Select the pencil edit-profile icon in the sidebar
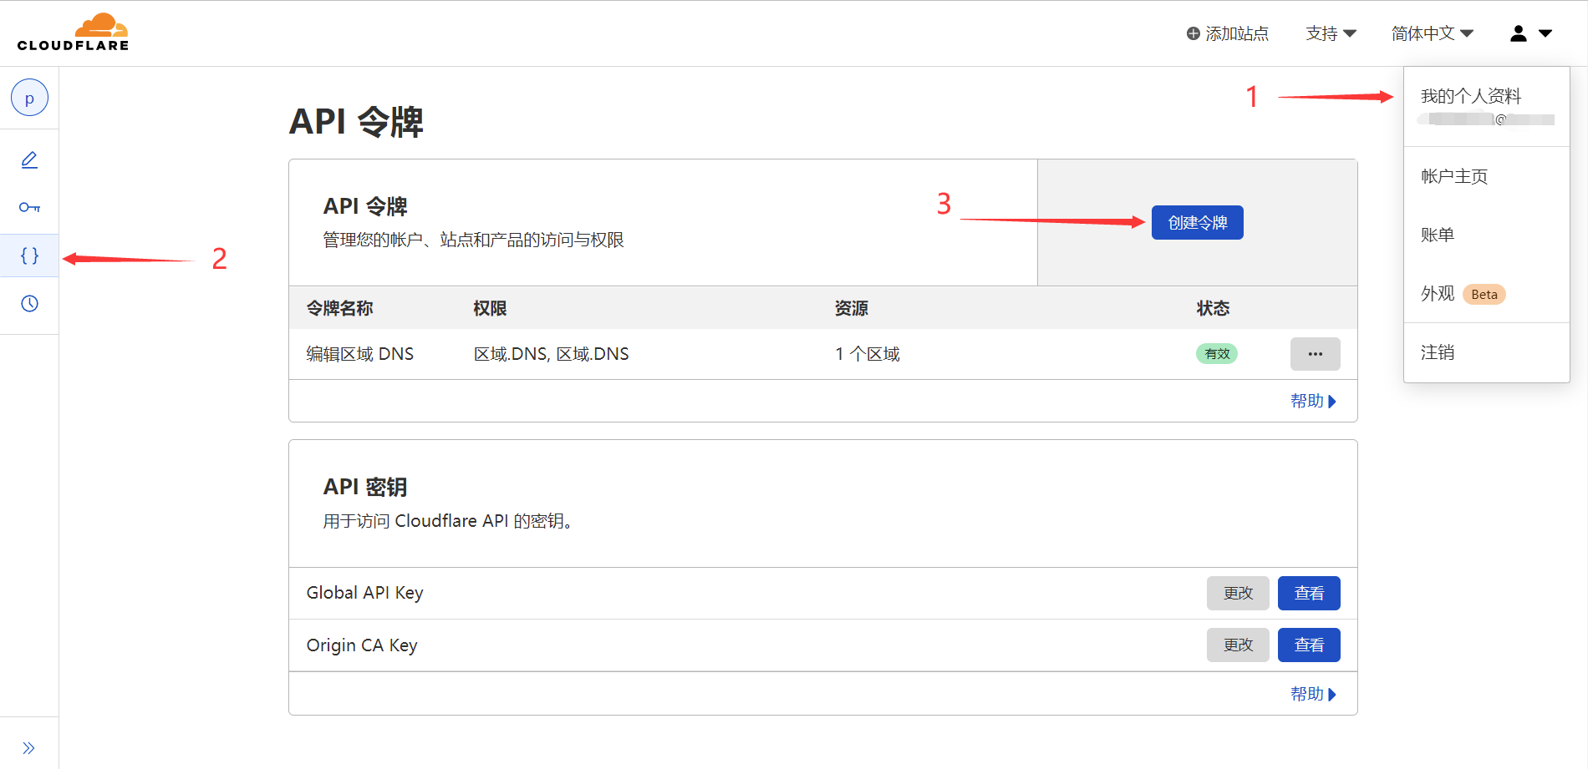The image size is (1588, 769). [29, 159]
